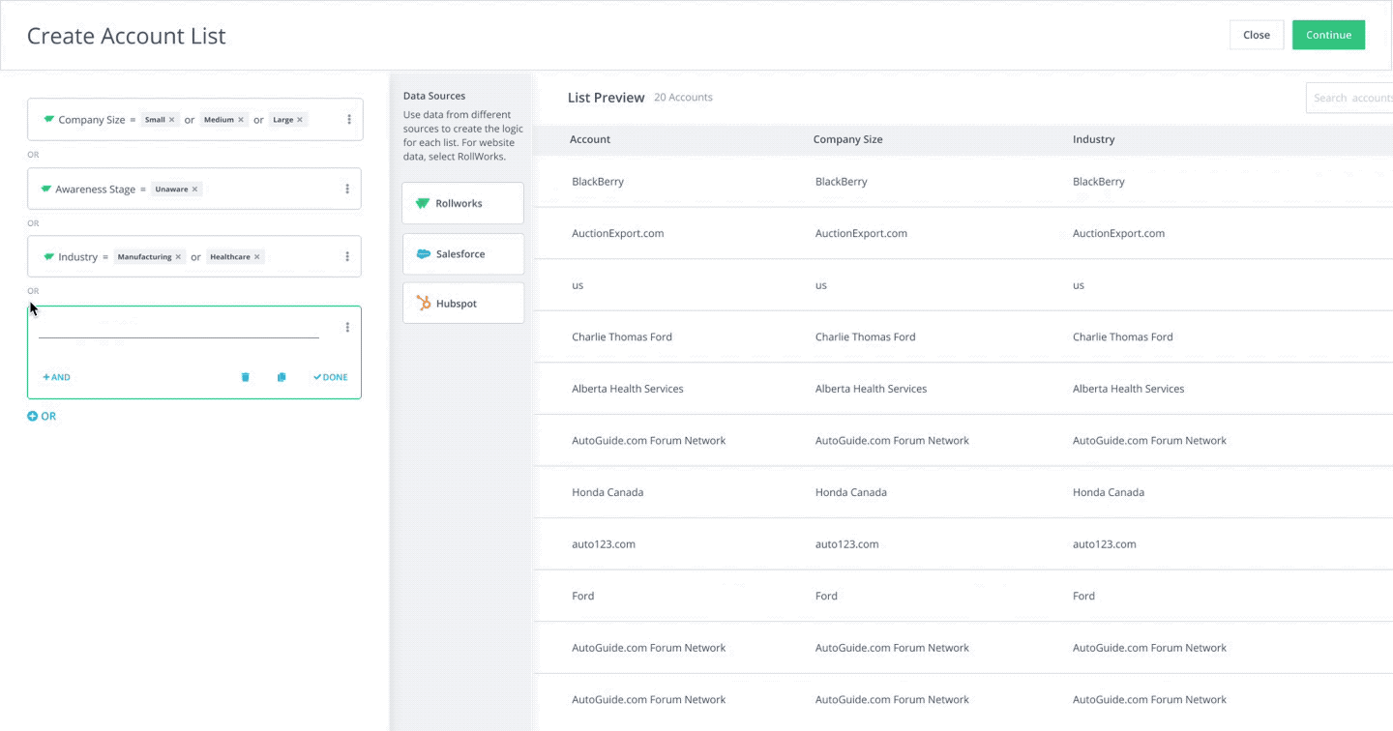Select Honda Canada in Account column

click(608, 492)
